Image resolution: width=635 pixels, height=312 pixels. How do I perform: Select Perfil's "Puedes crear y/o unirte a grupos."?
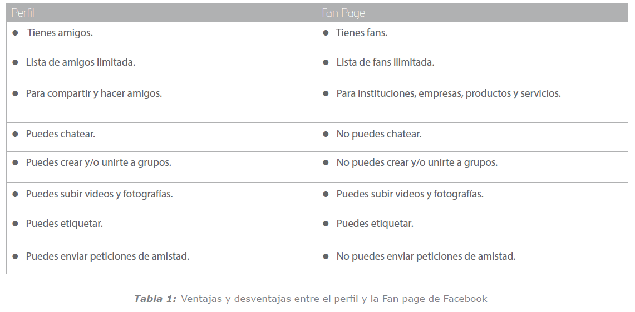pos(99,163)
